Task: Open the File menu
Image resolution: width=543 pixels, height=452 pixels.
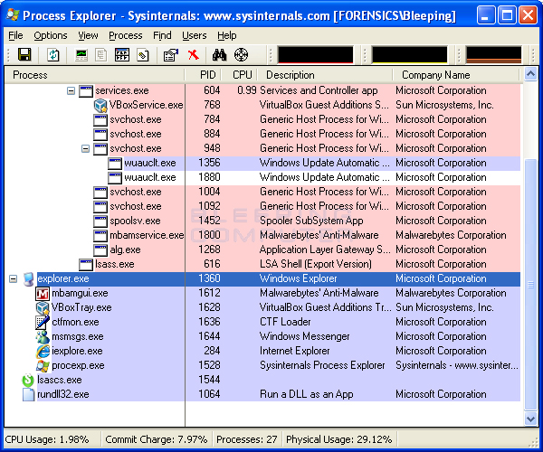Action: pyautogui.click(x=15, y=35)
